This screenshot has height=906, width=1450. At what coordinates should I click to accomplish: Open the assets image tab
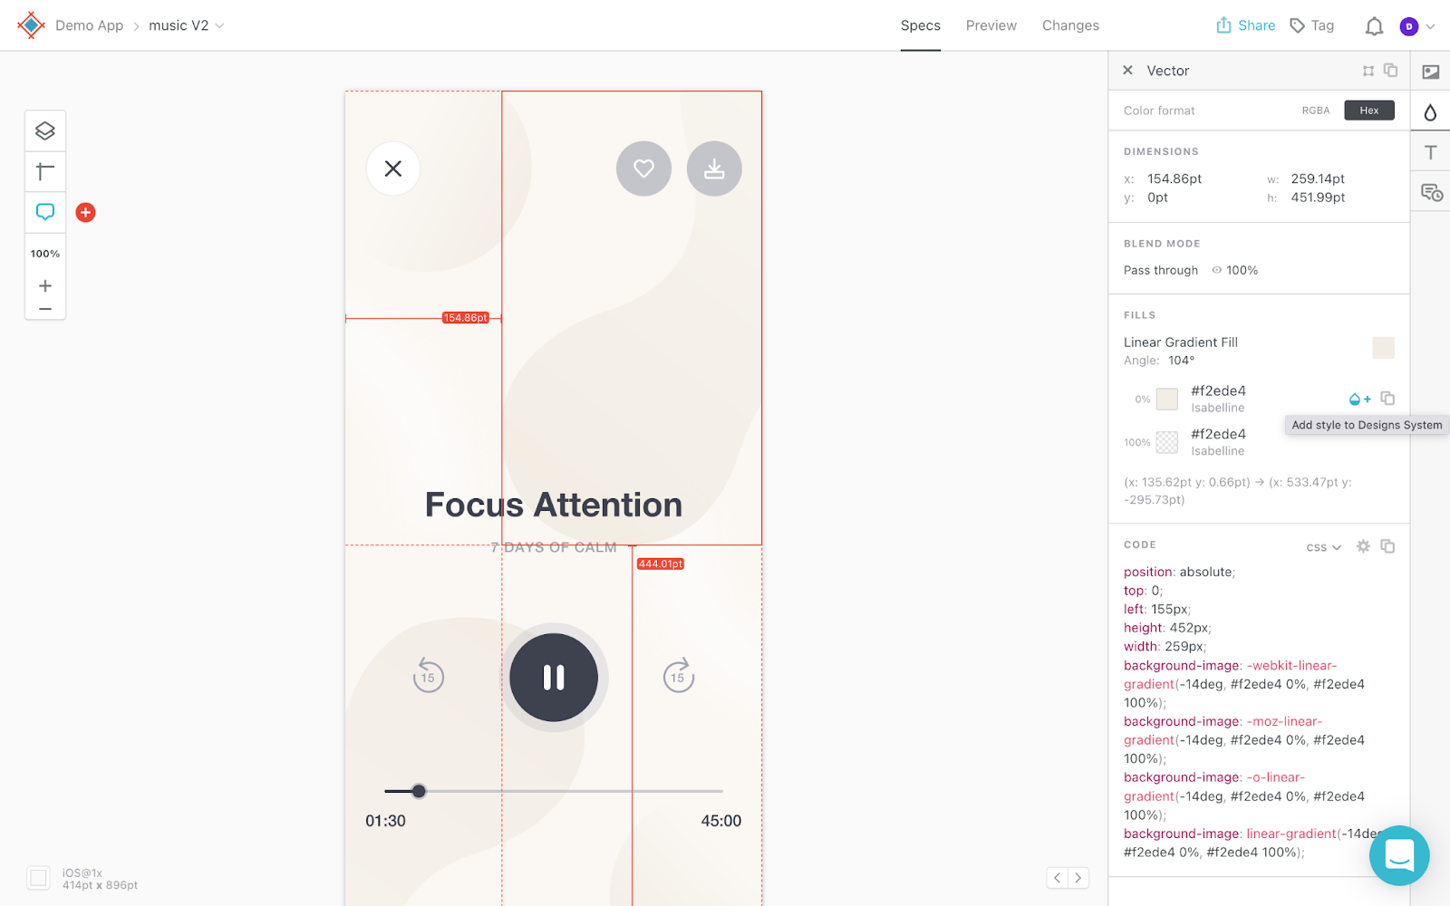[x=1431, y=72]
